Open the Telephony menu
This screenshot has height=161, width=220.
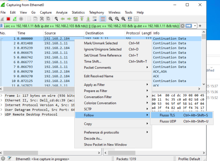(96, 12)
